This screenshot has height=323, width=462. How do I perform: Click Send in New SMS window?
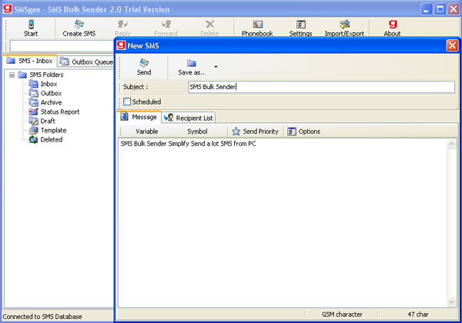[x=144, y=67]
